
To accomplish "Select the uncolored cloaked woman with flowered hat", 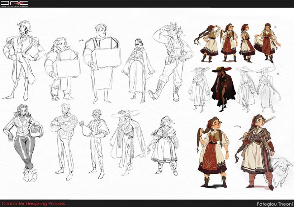I will click(x=128, y=142).
